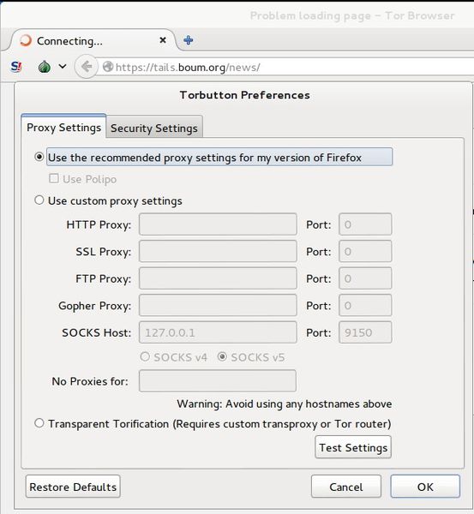Close the Connecting... tab
Image resolution: width=474 pixels, height=514 pixels.
(x=163, y=40)
